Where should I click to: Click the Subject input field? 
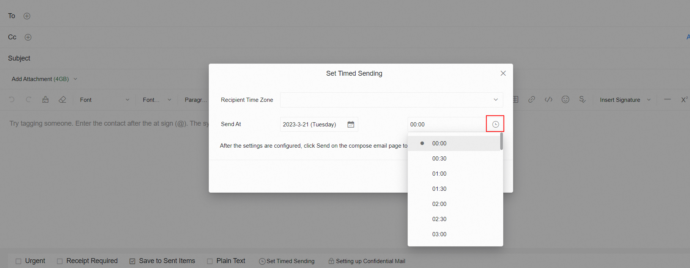(x=345, y=58)
